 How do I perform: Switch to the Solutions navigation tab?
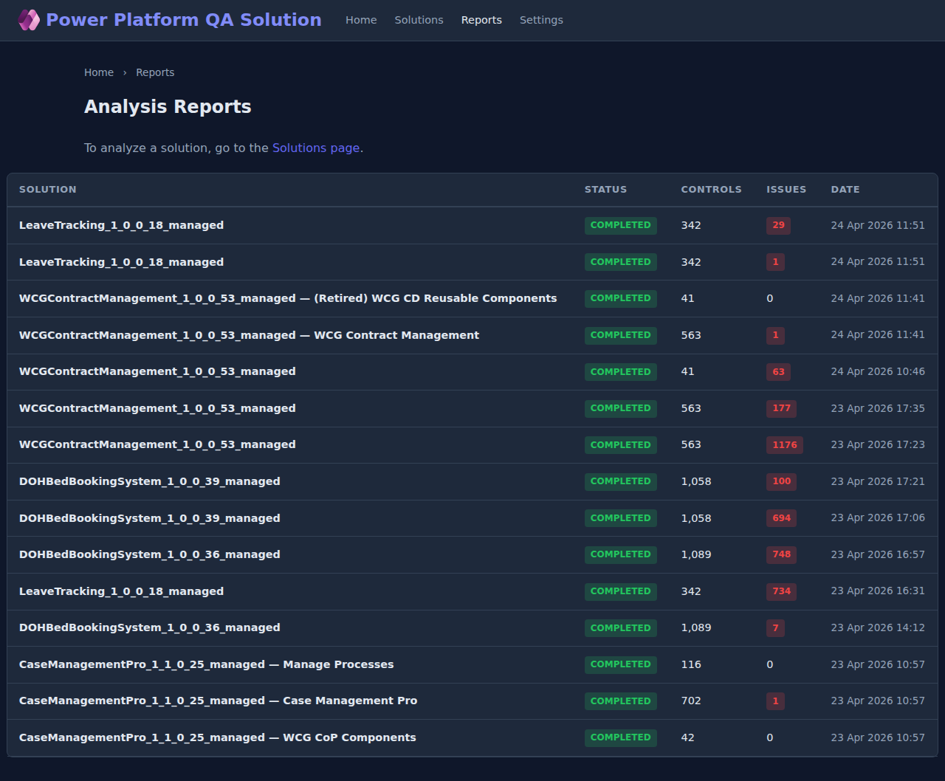(419, 20)
